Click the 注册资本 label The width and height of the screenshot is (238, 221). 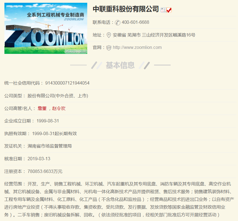pos(15,171)
